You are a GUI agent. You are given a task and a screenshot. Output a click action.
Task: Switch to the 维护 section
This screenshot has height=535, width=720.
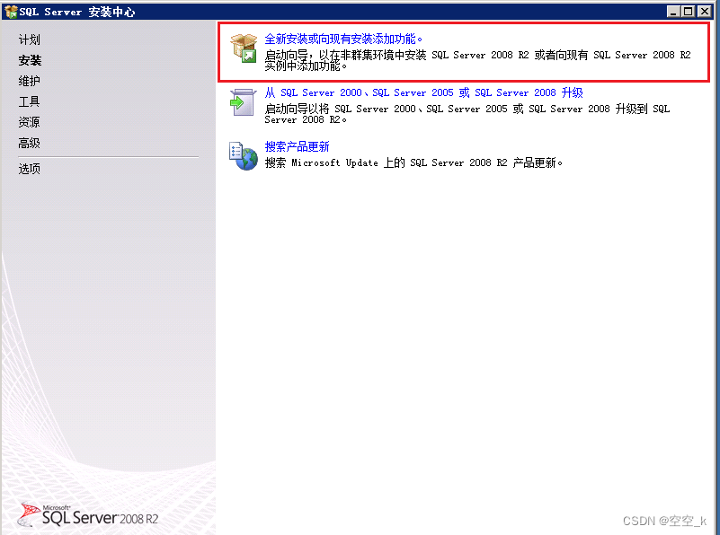[28, 80]
